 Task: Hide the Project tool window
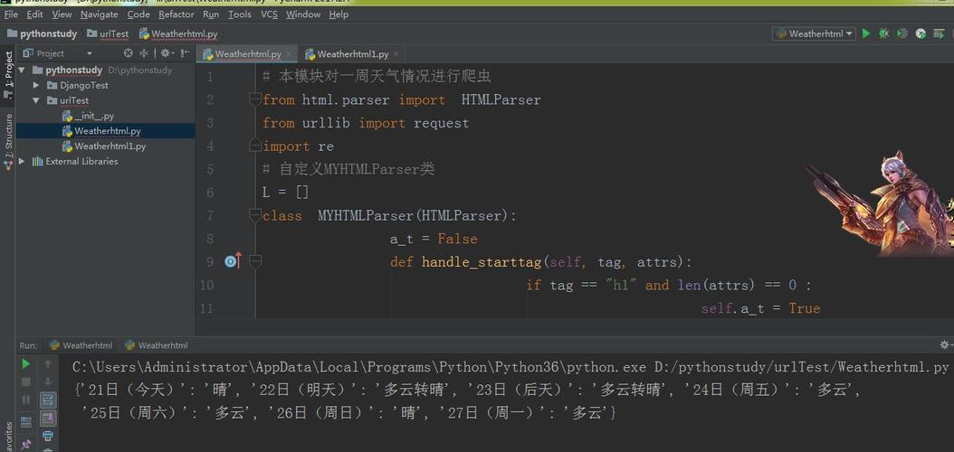click(185, 53)
